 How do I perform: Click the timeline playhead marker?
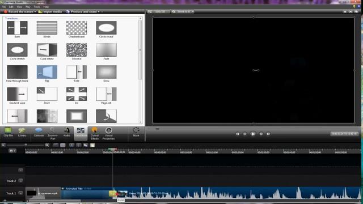point(112,150)
